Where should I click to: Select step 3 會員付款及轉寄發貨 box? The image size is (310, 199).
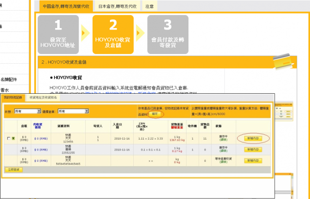pyautogui.click(x=168, y=34)
